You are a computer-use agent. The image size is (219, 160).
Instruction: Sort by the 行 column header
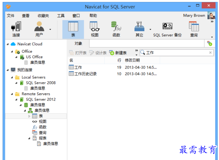[x=114, y=60]
